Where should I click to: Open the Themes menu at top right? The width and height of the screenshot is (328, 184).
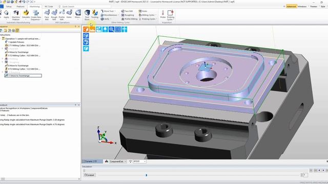coord(314,7)
